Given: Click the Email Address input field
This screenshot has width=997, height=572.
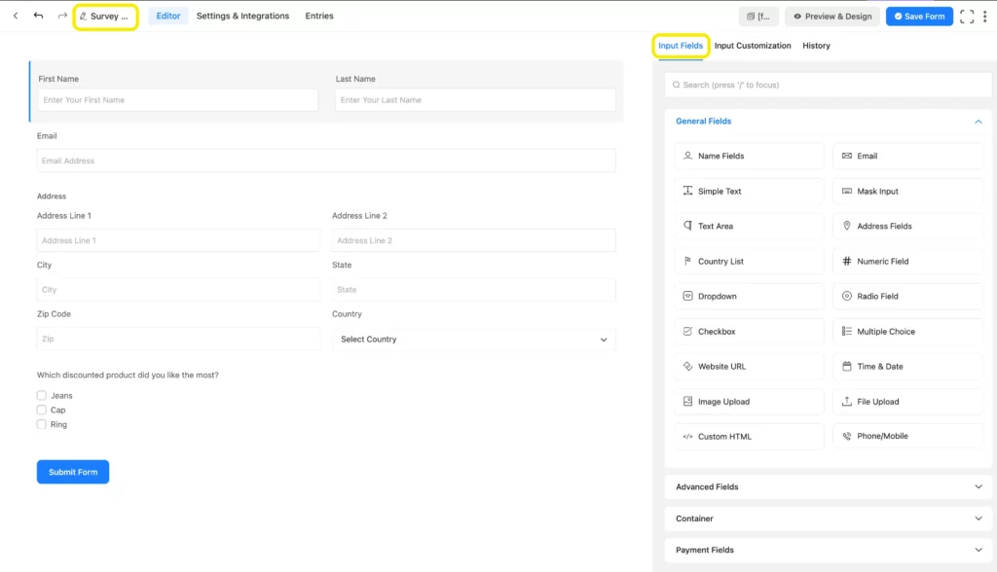Looking at the screenshot, I should (326, 161).
